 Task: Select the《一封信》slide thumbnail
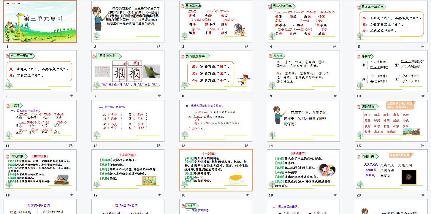(x=216, y=170)
